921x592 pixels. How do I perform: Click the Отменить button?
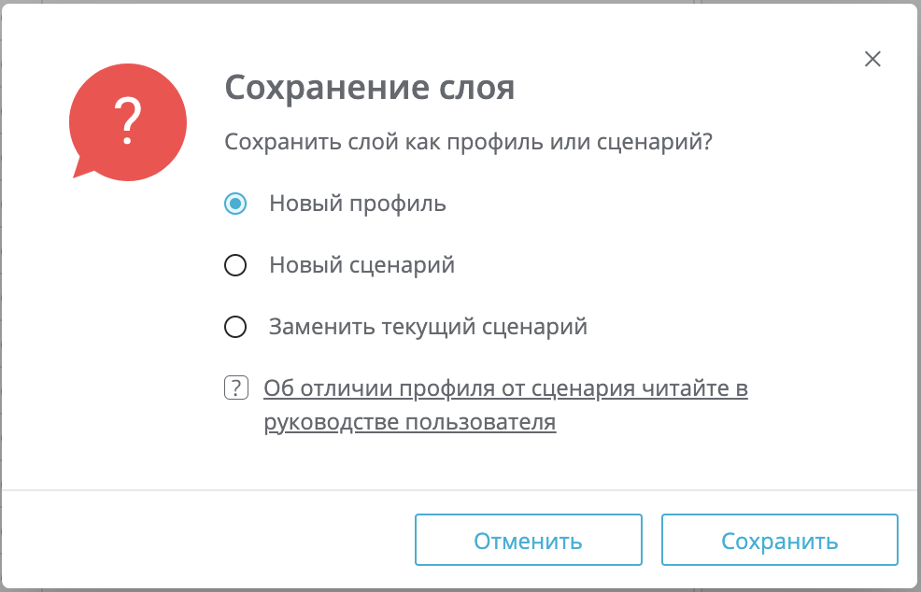point(528,541)
